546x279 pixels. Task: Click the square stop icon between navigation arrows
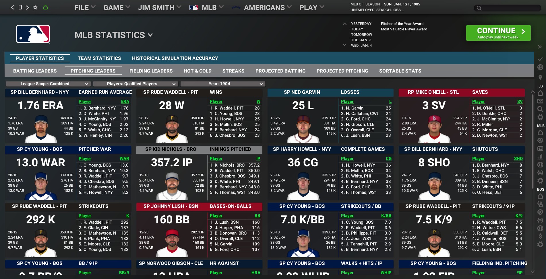pos(20,7)
